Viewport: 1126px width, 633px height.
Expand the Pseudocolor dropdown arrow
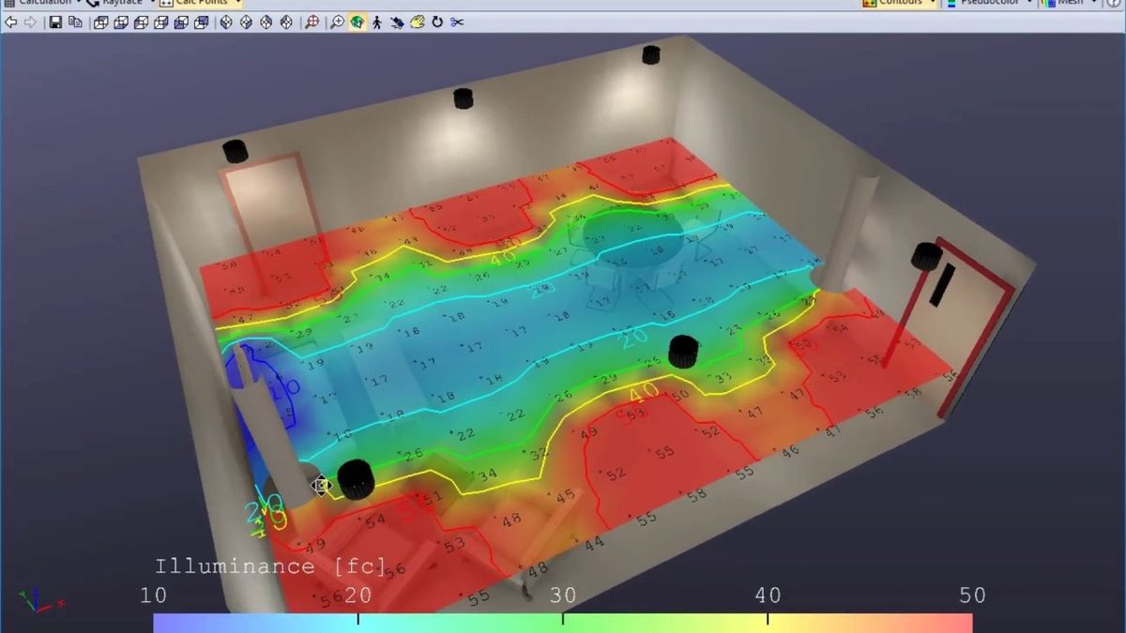pyautogui.click(x=1029, y=2)
